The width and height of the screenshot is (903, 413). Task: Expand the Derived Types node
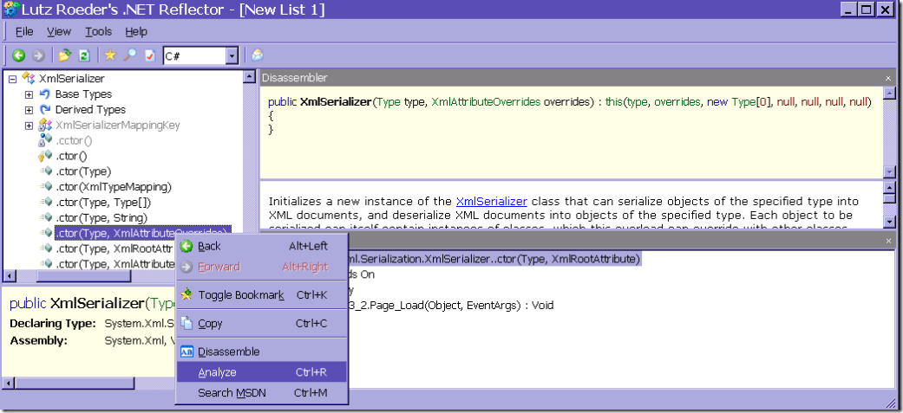coord(29,110)
